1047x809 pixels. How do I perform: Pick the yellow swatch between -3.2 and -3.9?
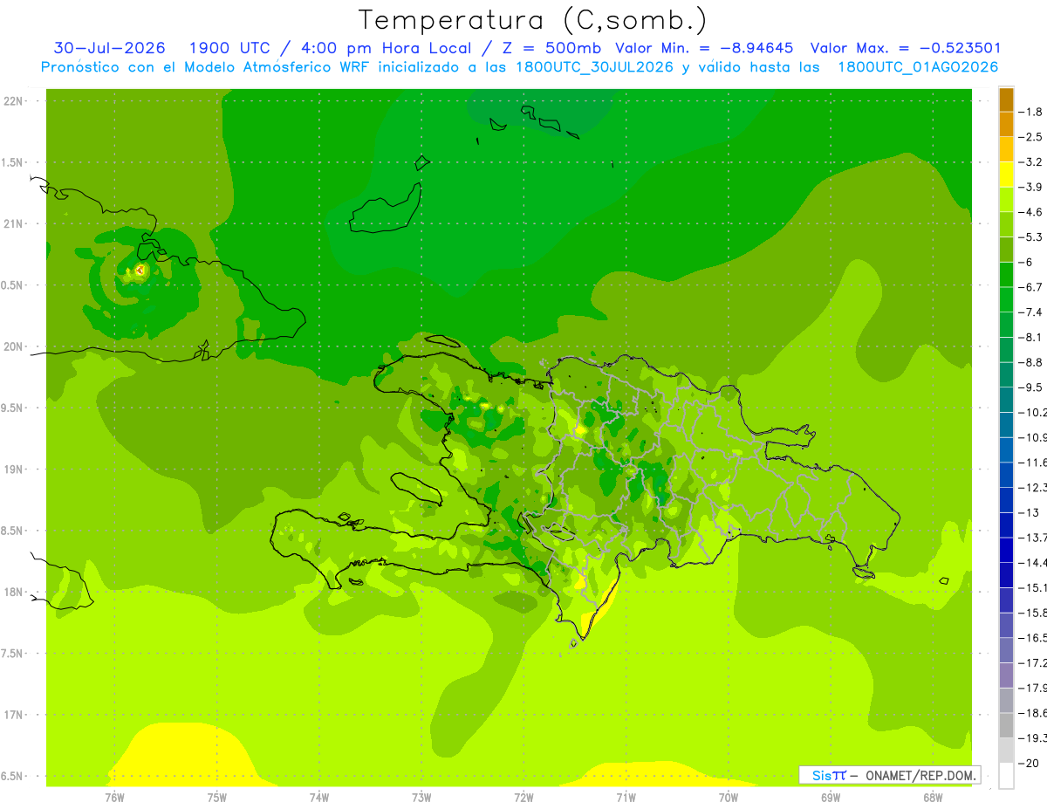point(1006,175)
